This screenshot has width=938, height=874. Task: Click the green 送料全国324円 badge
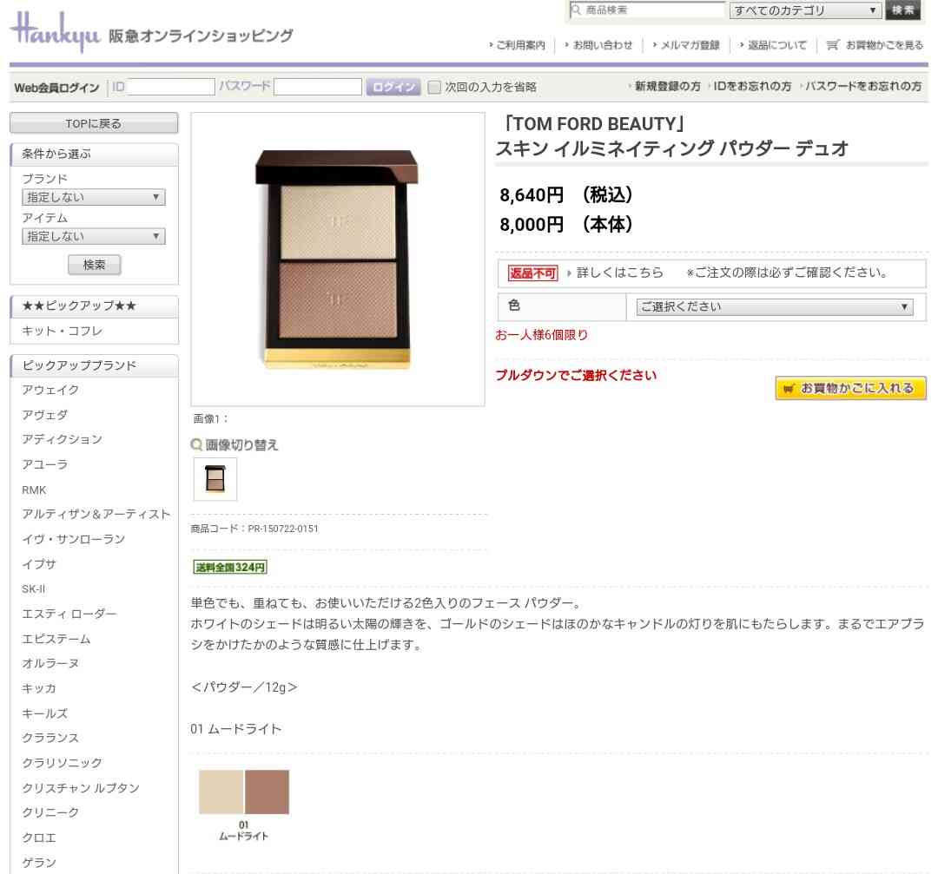(x=229, y=567)
